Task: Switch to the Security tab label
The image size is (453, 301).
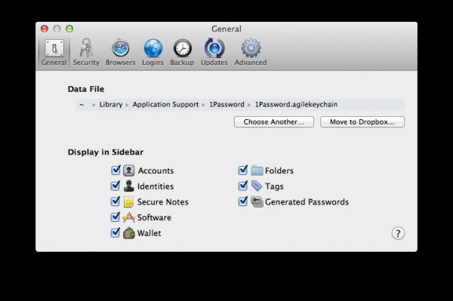Action: (86, 63)
